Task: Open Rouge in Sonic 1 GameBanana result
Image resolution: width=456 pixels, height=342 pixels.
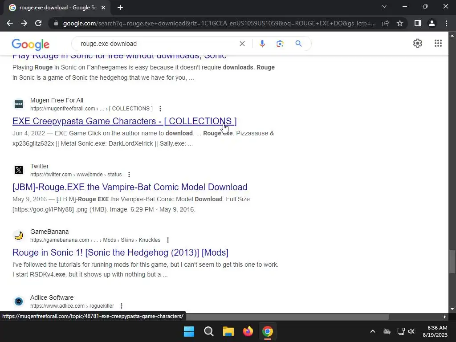Action: (120, 252)
